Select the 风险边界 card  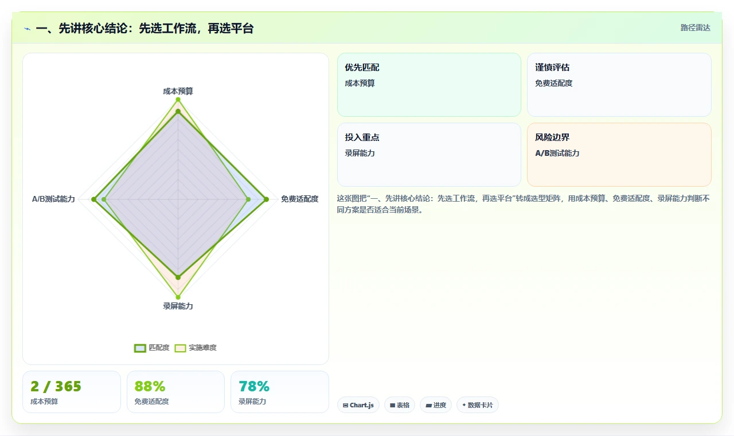(619, 155)
